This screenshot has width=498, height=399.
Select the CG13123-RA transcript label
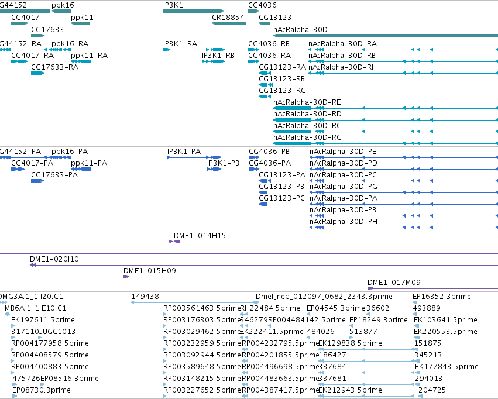coord(282,67)
